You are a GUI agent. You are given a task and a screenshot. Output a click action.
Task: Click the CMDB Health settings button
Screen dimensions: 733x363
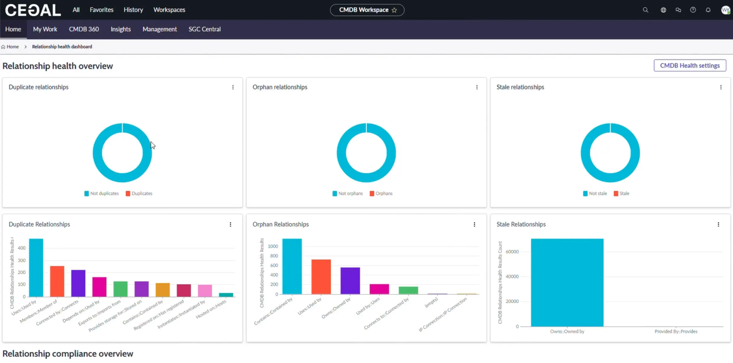690,66
